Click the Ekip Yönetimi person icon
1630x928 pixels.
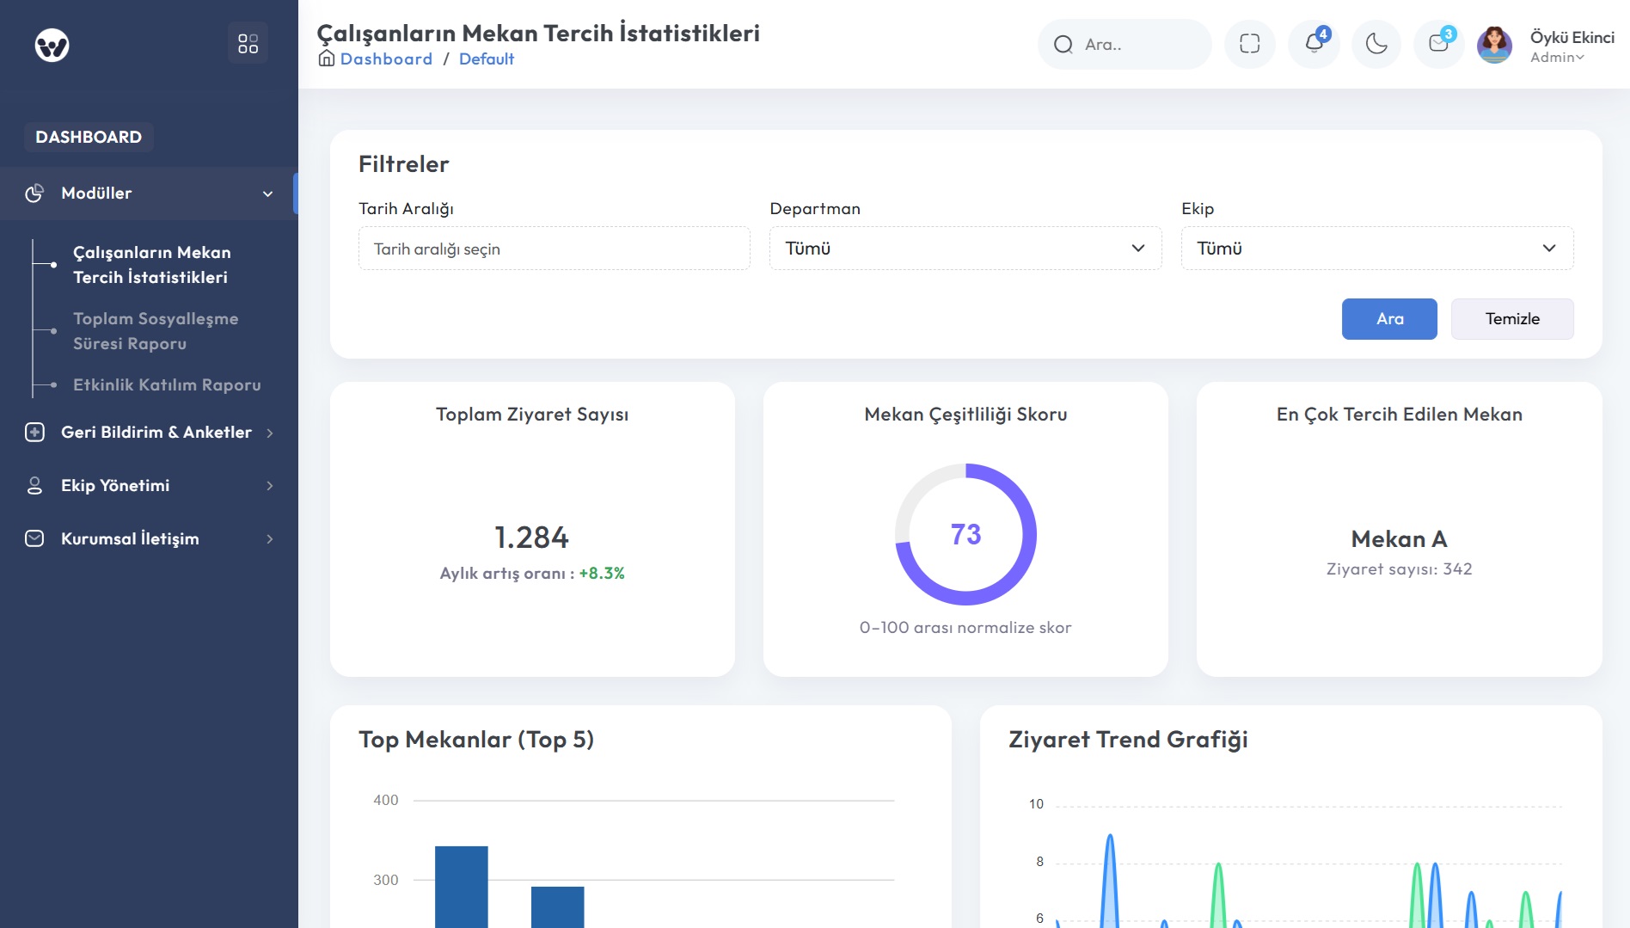34,485
